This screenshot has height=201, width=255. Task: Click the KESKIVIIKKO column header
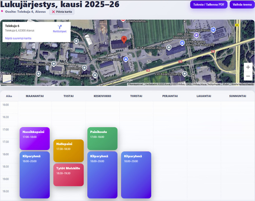point(102,96)
